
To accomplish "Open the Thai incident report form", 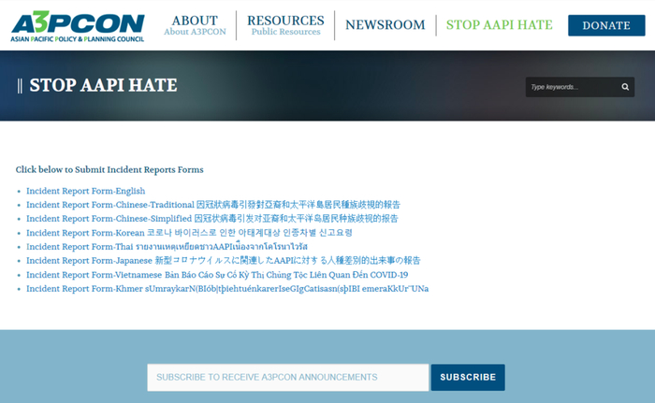I will point(167,247).
